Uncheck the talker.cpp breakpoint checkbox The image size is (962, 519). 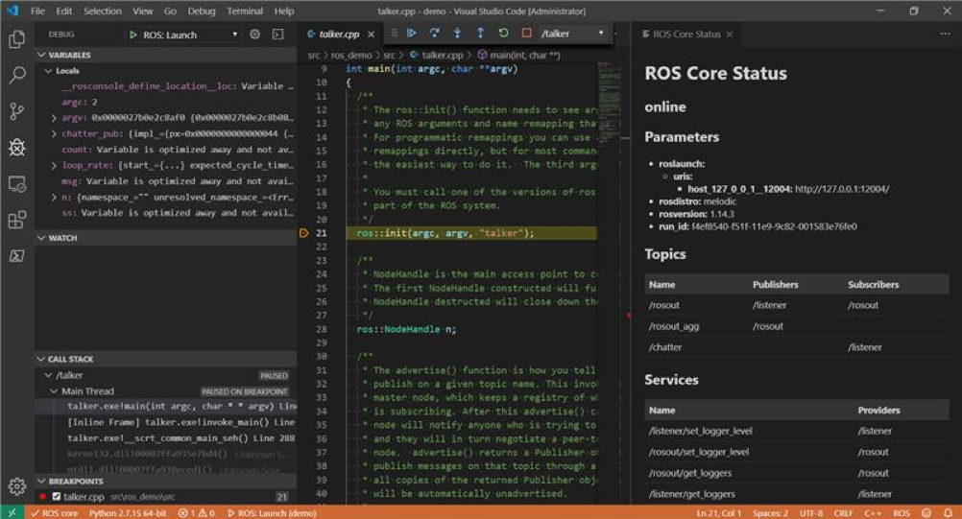point(57,497)
